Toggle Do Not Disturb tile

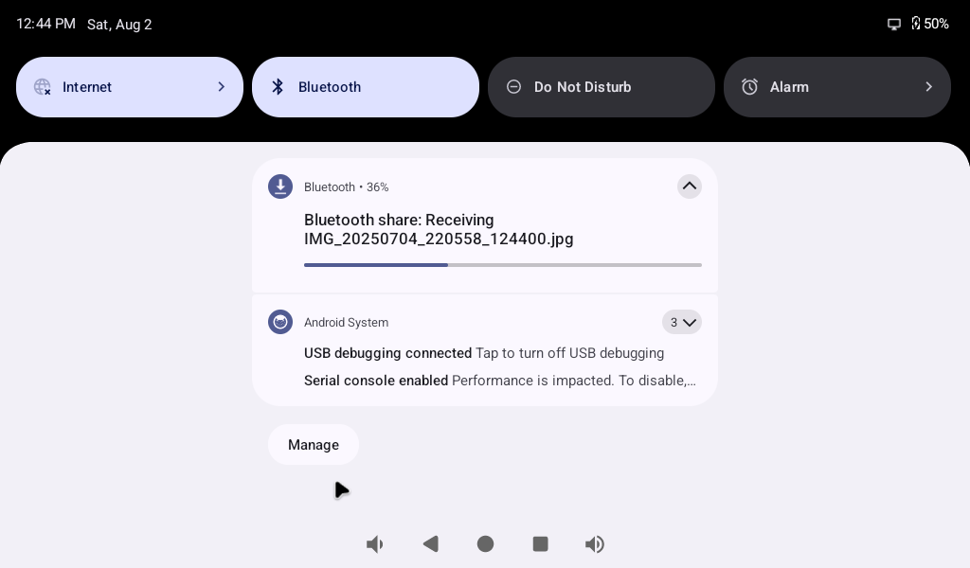tap(602, 87)
